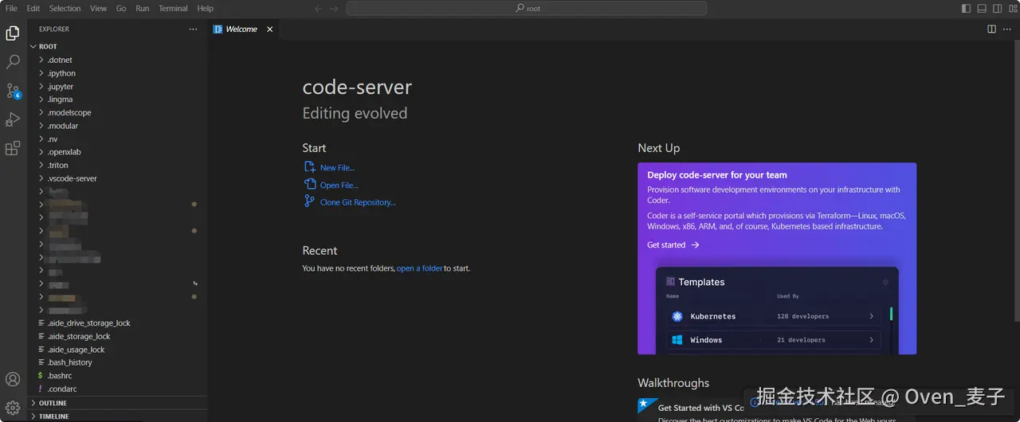The width and height of the screenshot is (1020, 422).
Task: Split the editor right
Action: pos(991,29)
